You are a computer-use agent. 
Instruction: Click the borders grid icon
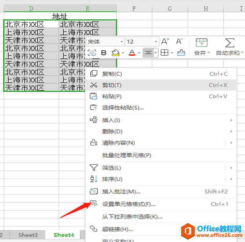(x=165, y=53)
